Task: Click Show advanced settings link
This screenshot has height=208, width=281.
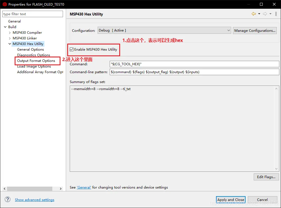Action: click(x=34, y=200)
